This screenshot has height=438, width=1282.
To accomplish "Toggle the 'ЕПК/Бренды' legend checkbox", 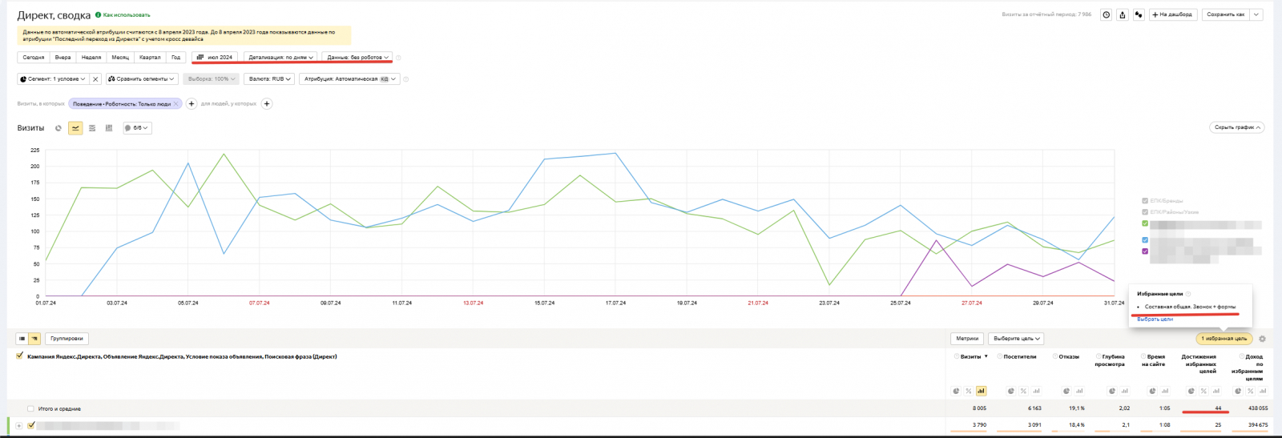I will (1145, 201).
